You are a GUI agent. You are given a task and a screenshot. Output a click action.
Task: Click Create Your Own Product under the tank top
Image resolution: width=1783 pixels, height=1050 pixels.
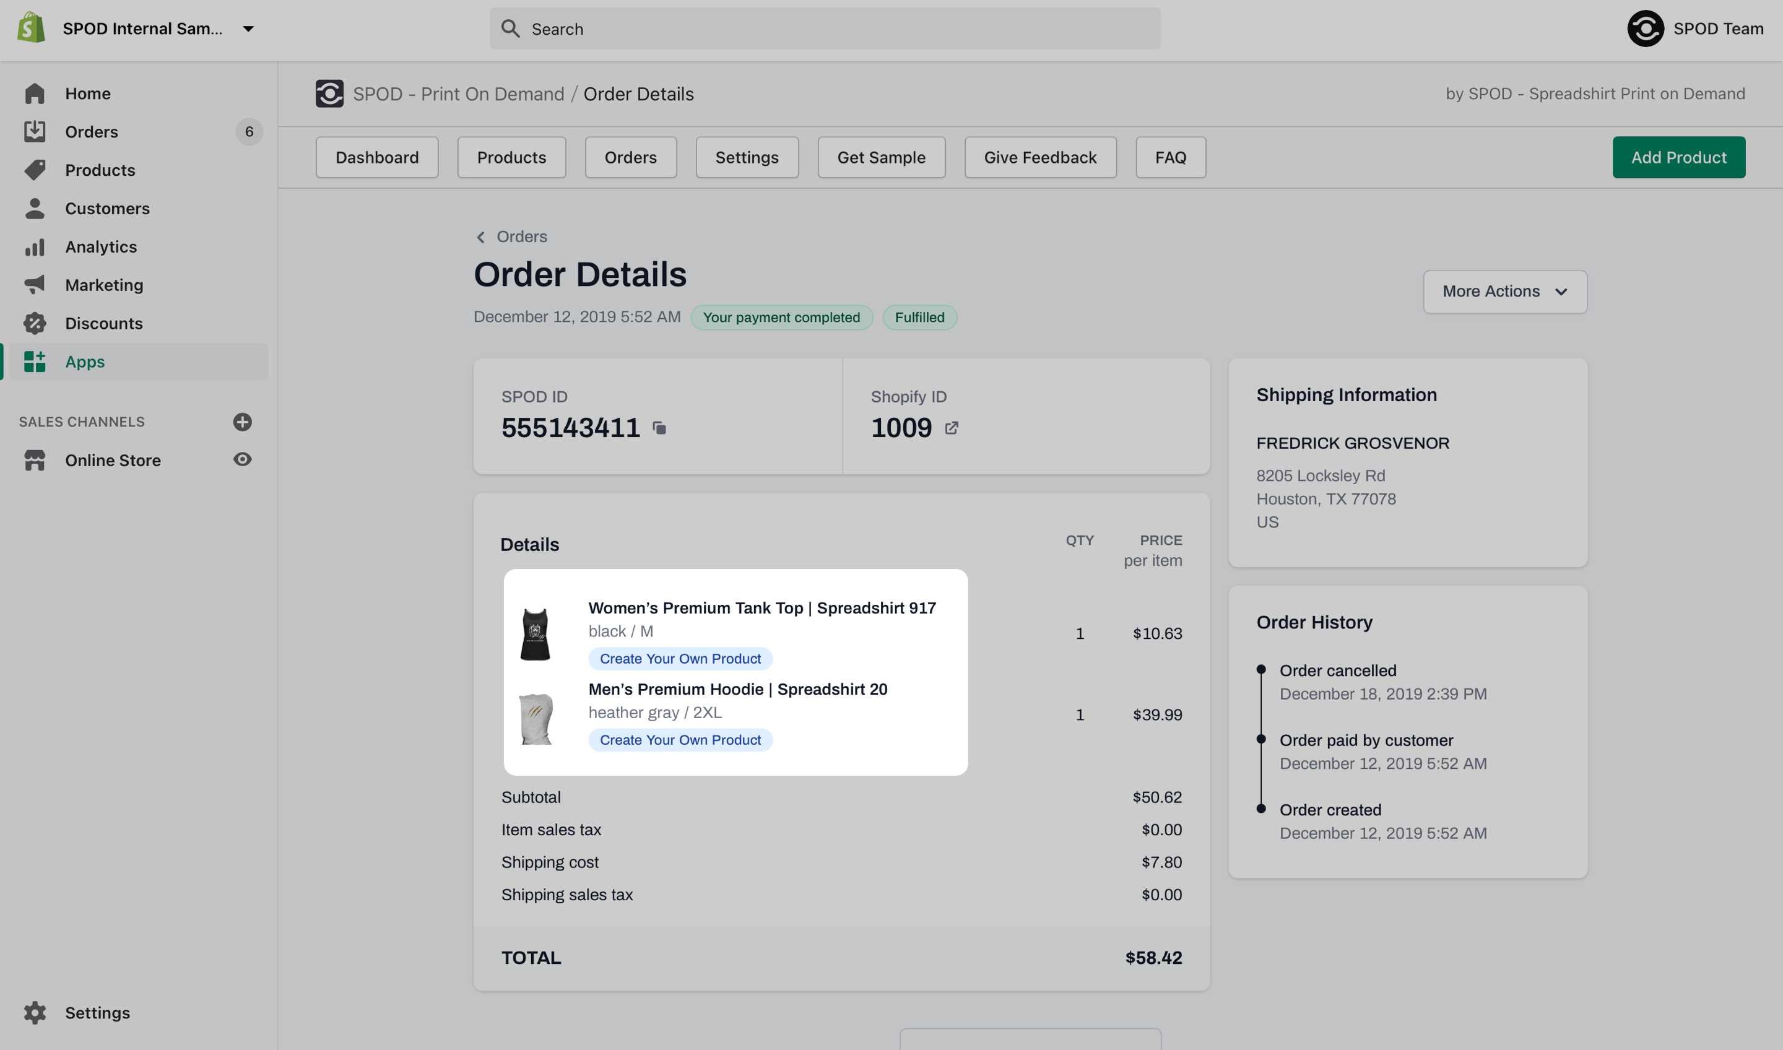pos(680,659)
